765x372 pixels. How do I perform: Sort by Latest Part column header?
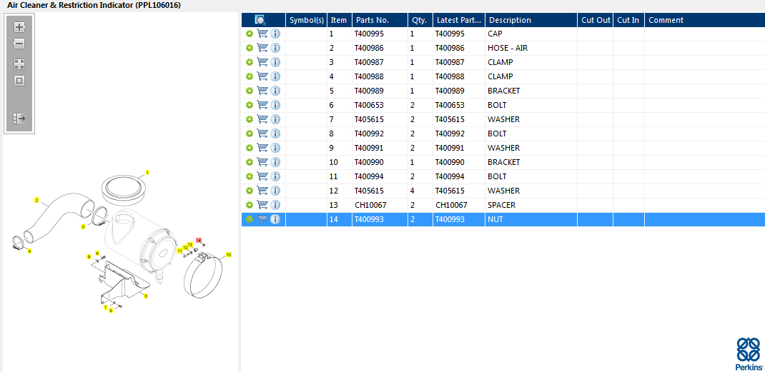[x=459, y=20]
